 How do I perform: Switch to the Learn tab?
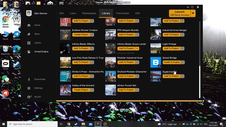click(x=73, y=13)
